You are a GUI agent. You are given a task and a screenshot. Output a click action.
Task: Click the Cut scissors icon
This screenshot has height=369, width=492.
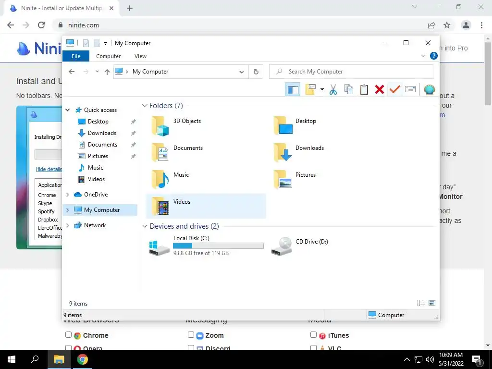pos(333,90)
